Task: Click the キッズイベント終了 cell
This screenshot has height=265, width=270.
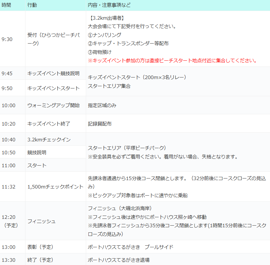Action: (x=49, y=124)
